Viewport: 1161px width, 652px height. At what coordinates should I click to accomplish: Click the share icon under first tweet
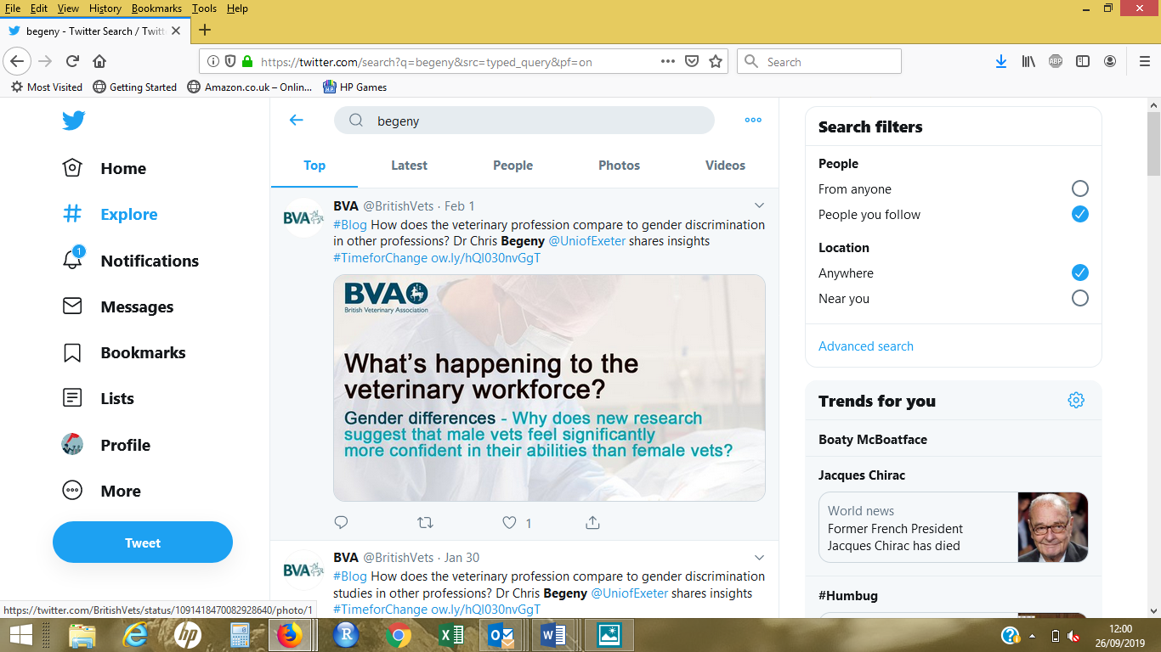coord(593,522)
